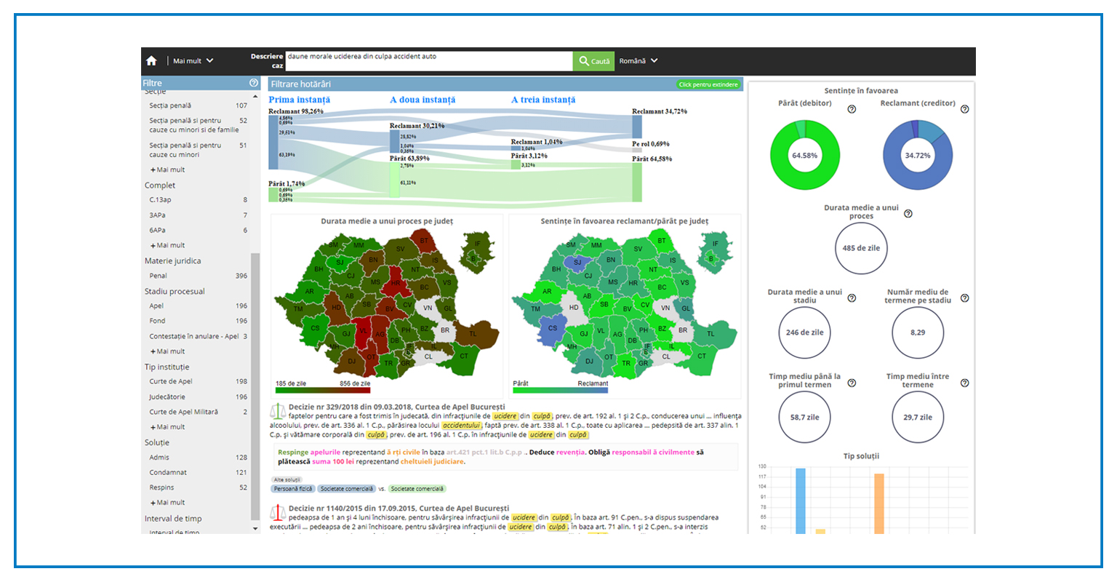The image size is (1117, 582).
Task: Click the Descriere caz search field
Action: coord(428,60)
